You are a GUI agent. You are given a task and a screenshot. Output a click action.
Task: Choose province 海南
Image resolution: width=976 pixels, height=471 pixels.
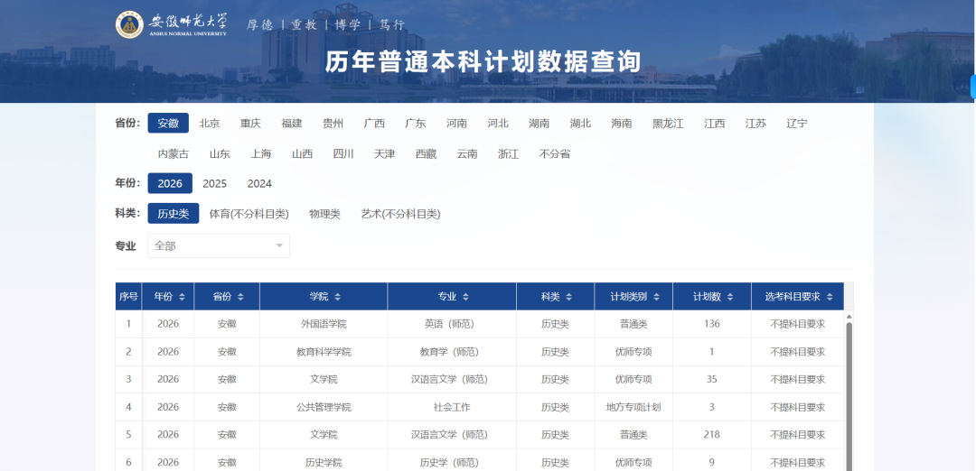621,123
